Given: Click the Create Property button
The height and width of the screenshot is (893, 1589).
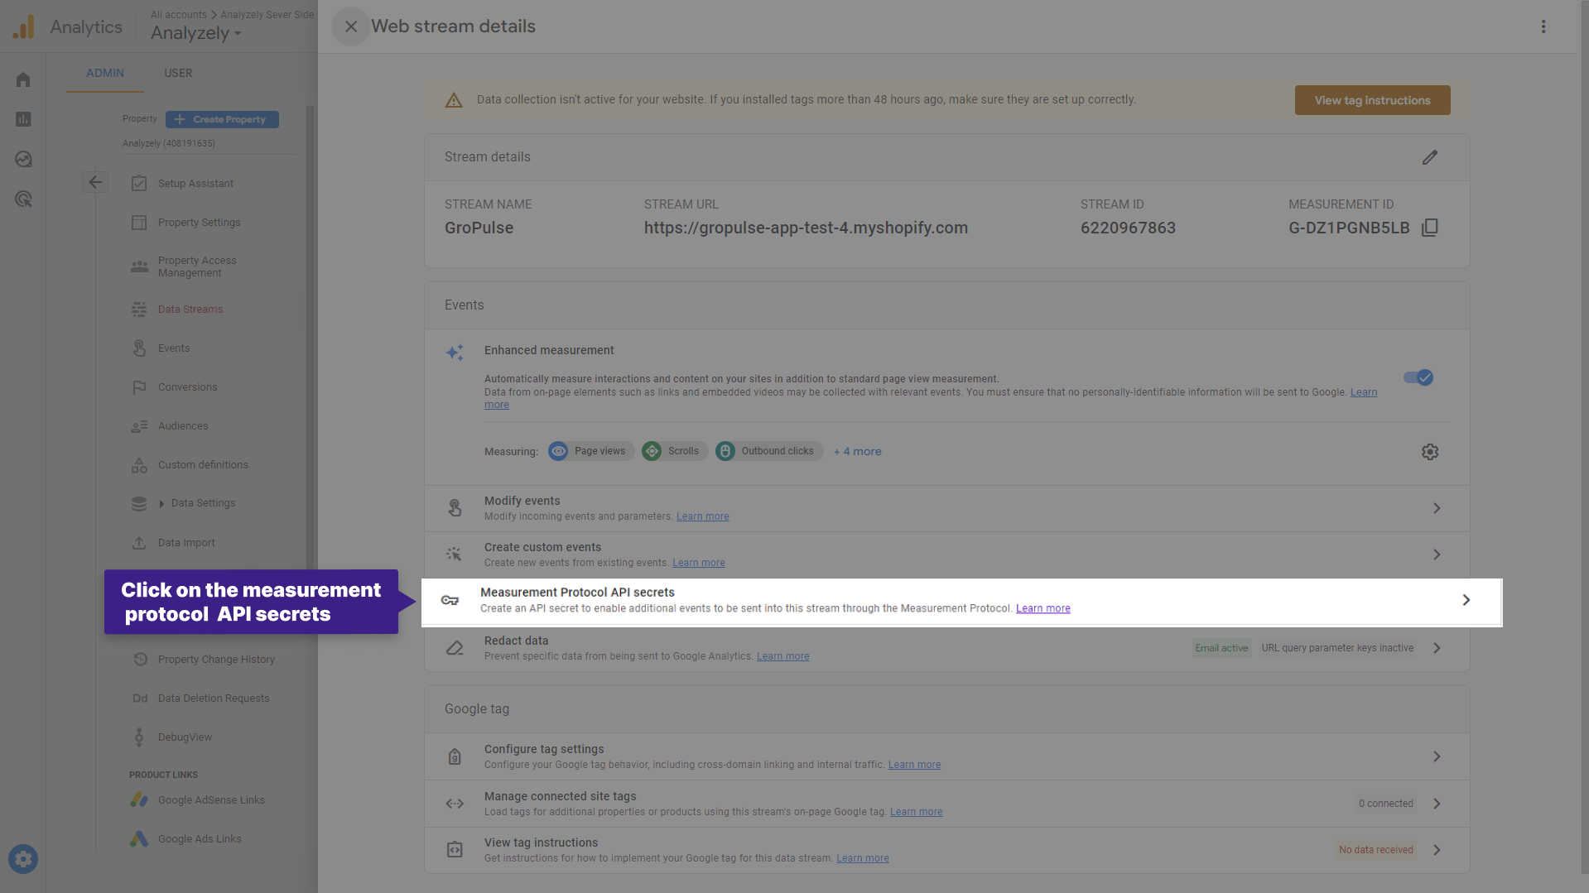Looking at the screenshot, I should point(222,119).
